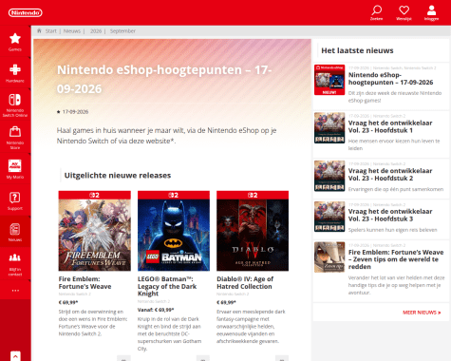Open Nintendo Store sidebar item
Screen dimensions: 451x361
(15, 137)
